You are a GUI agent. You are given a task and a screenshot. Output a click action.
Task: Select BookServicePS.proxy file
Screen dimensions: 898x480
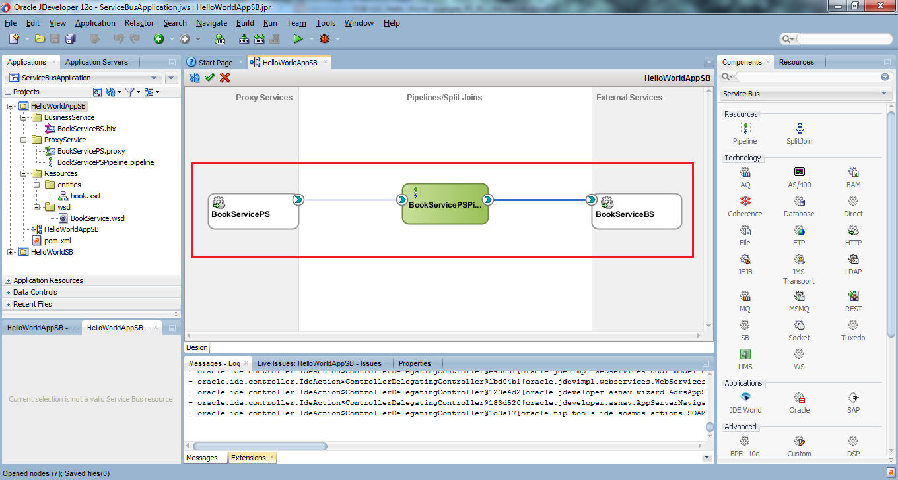pos(91,151)
